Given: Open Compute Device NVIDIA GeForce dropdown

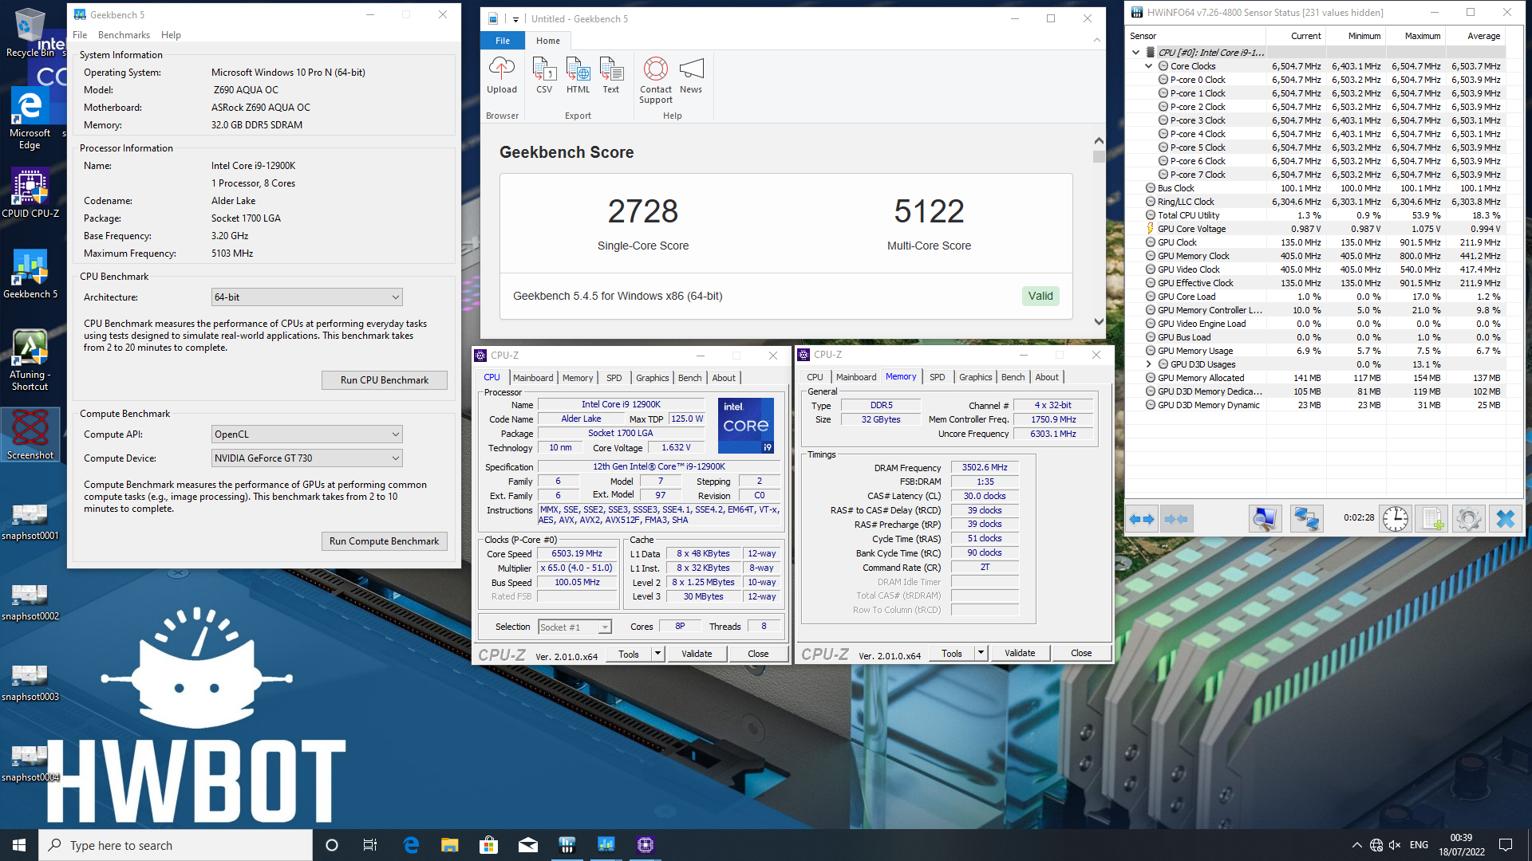Looking at the screenshot, I should click(307, 458).
